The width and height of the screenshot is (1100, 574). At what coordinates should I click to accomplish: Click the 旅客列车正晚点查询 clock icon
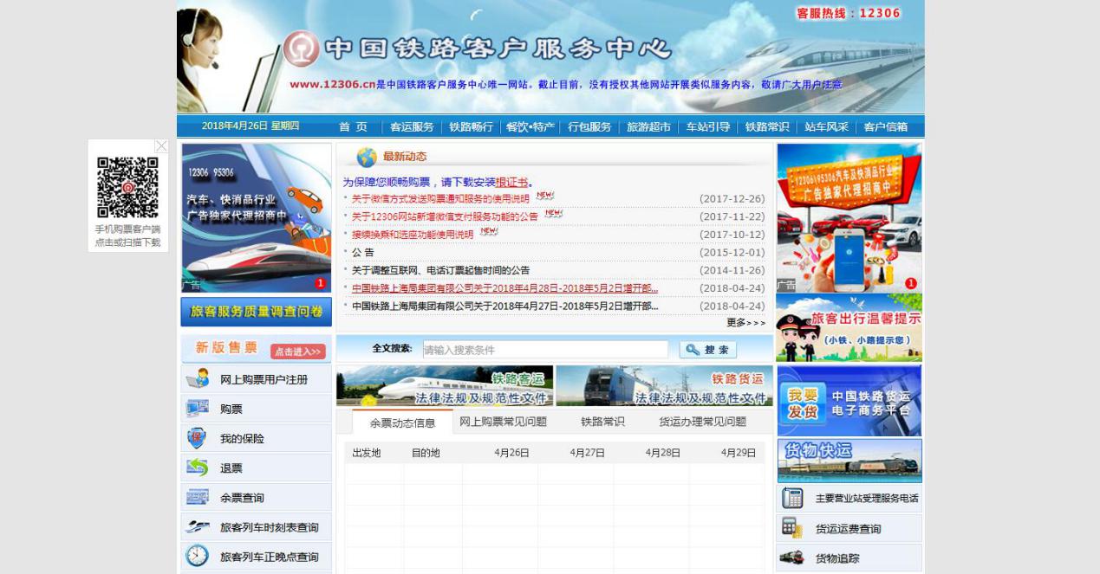[198, 556]
